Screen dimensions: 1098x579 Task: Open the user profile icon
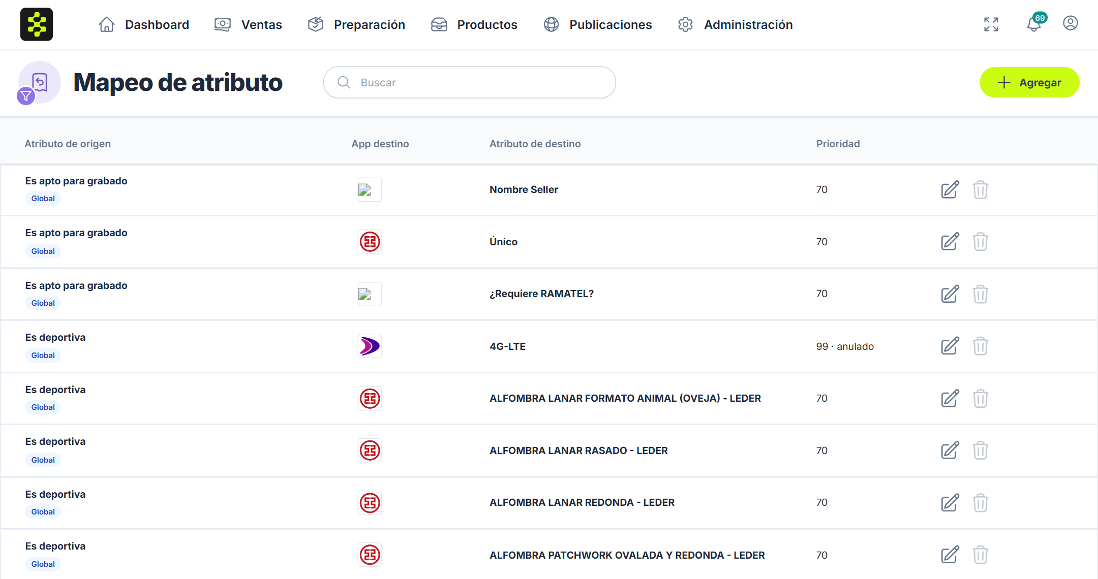point(1071,23)
